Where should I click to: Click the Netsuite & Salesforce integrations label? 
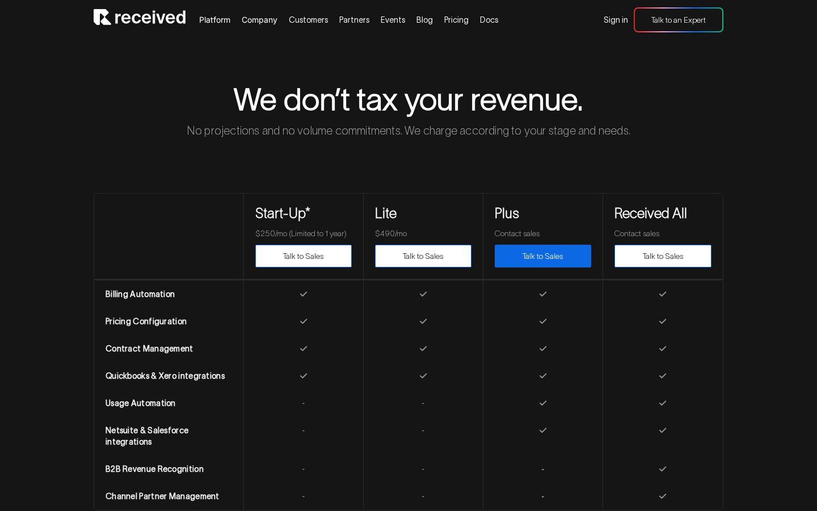pos(147,436)
